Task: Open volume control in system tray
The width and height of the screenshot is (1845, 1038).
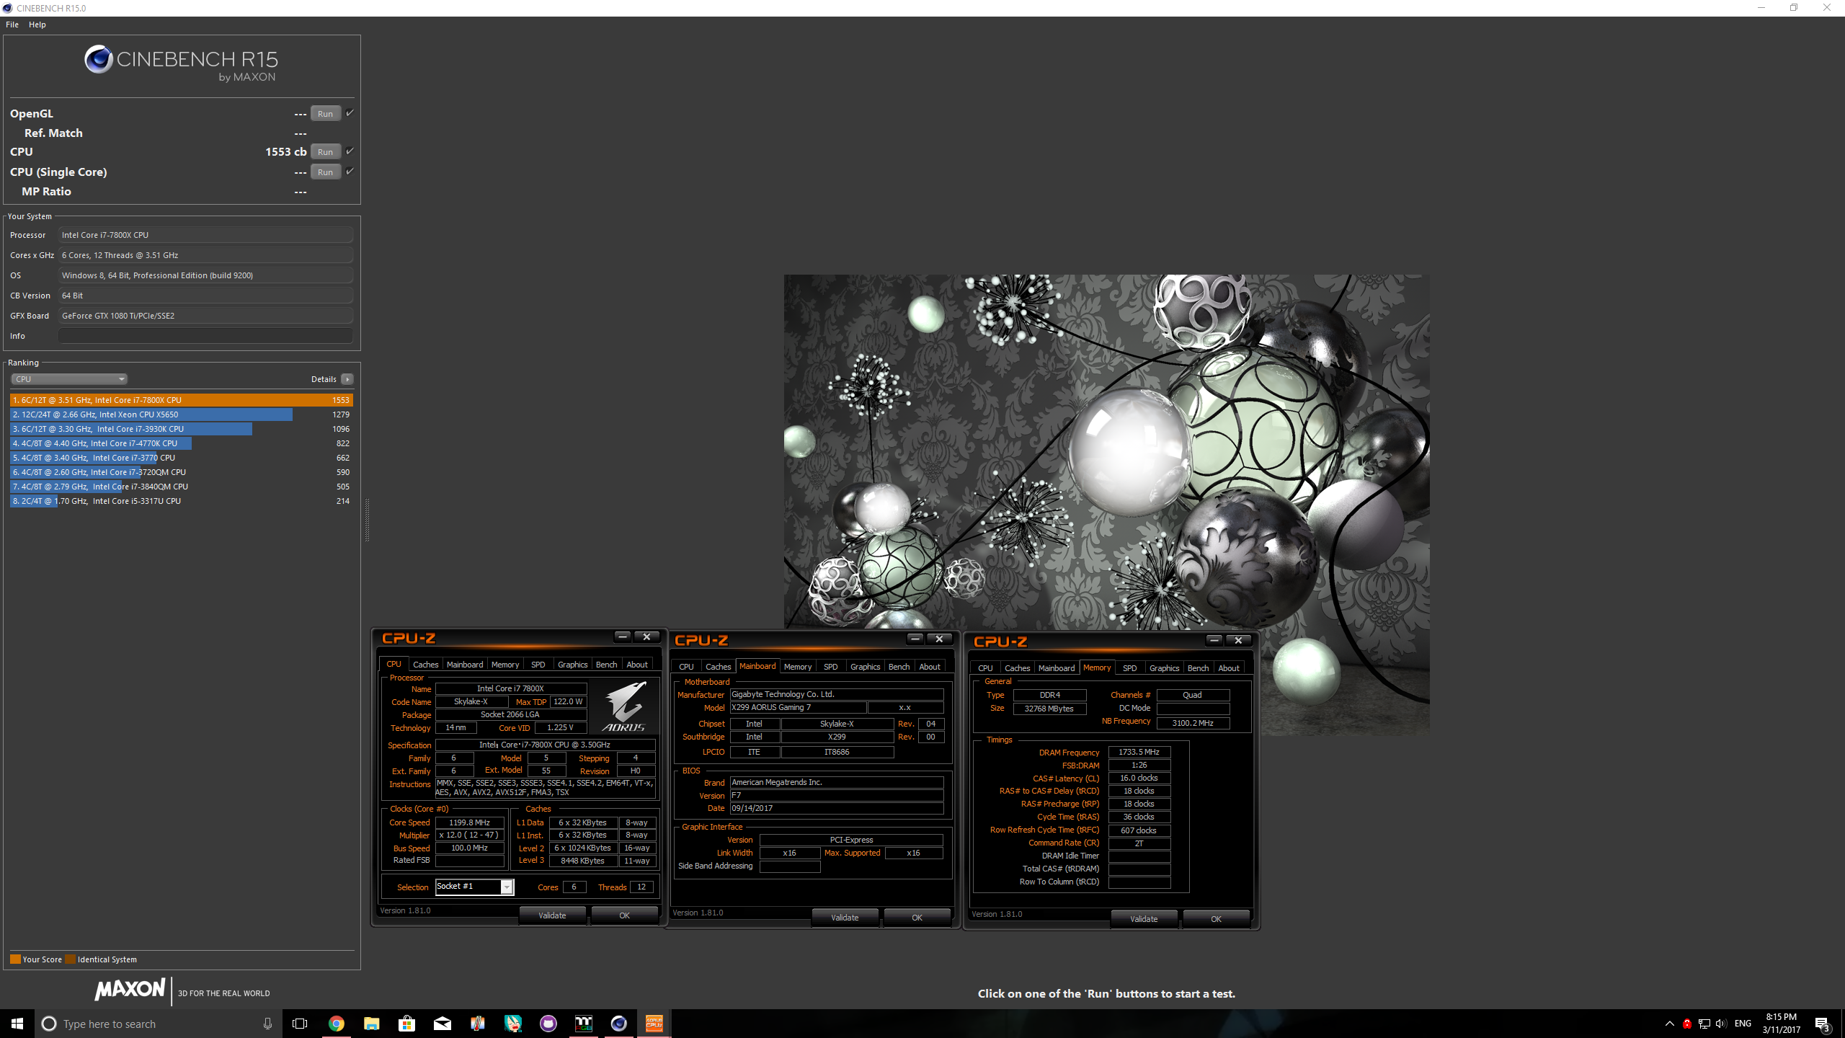Action: pos(1721,1024)
